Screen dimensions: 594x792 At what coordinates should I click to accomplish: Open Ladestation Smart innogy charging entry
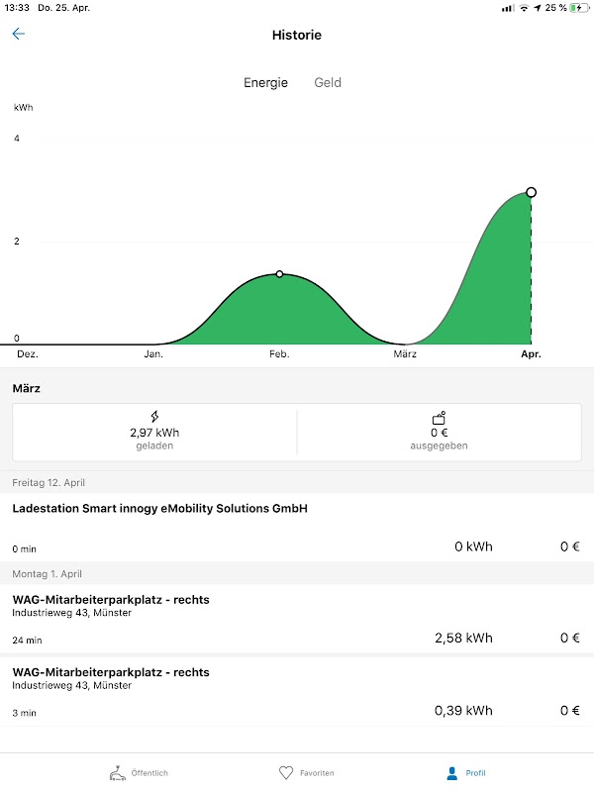297,527
